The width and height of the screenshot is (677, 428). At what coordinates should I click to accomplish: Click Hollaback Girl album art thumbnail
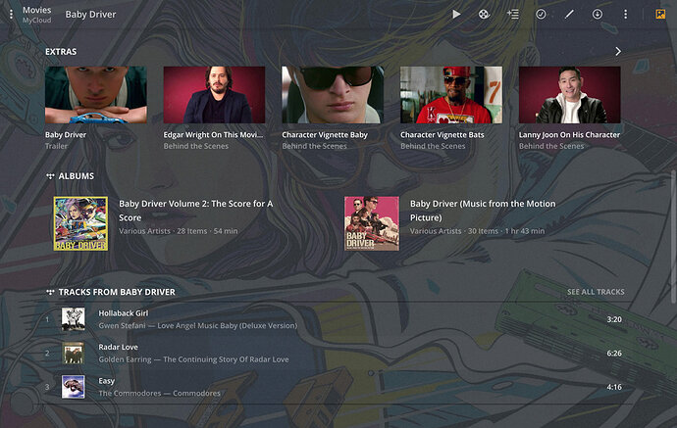pyautogui.click(x=73, y=319)
